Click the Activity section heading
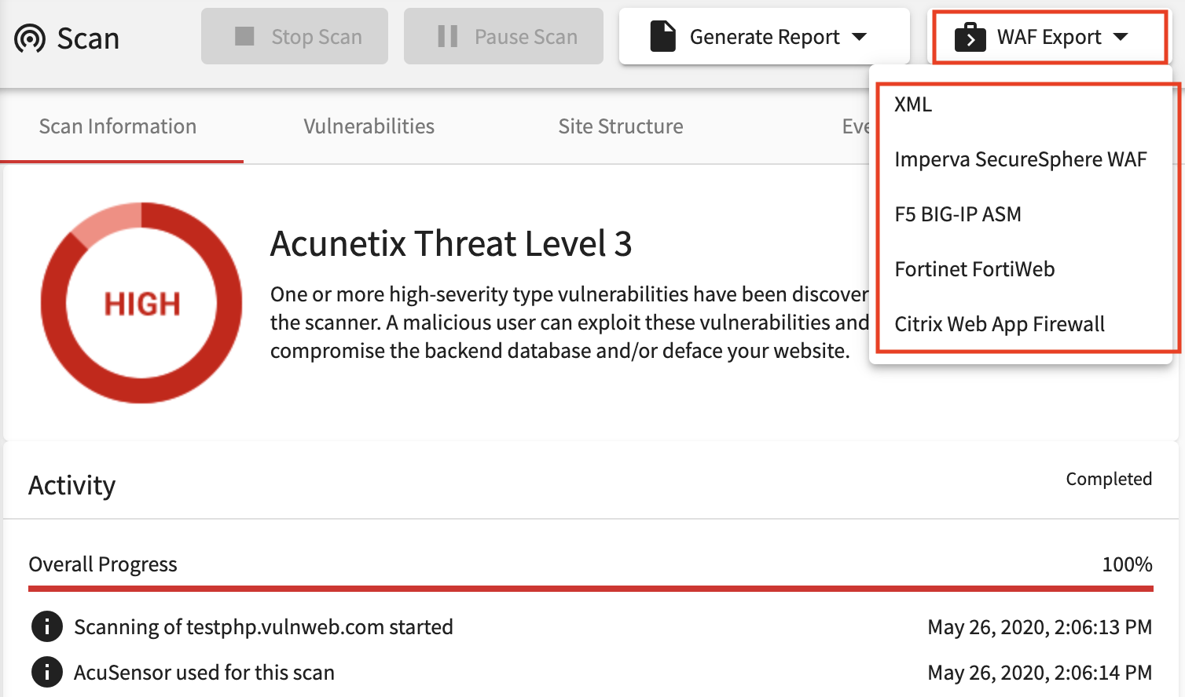 (x=72, y=485)
